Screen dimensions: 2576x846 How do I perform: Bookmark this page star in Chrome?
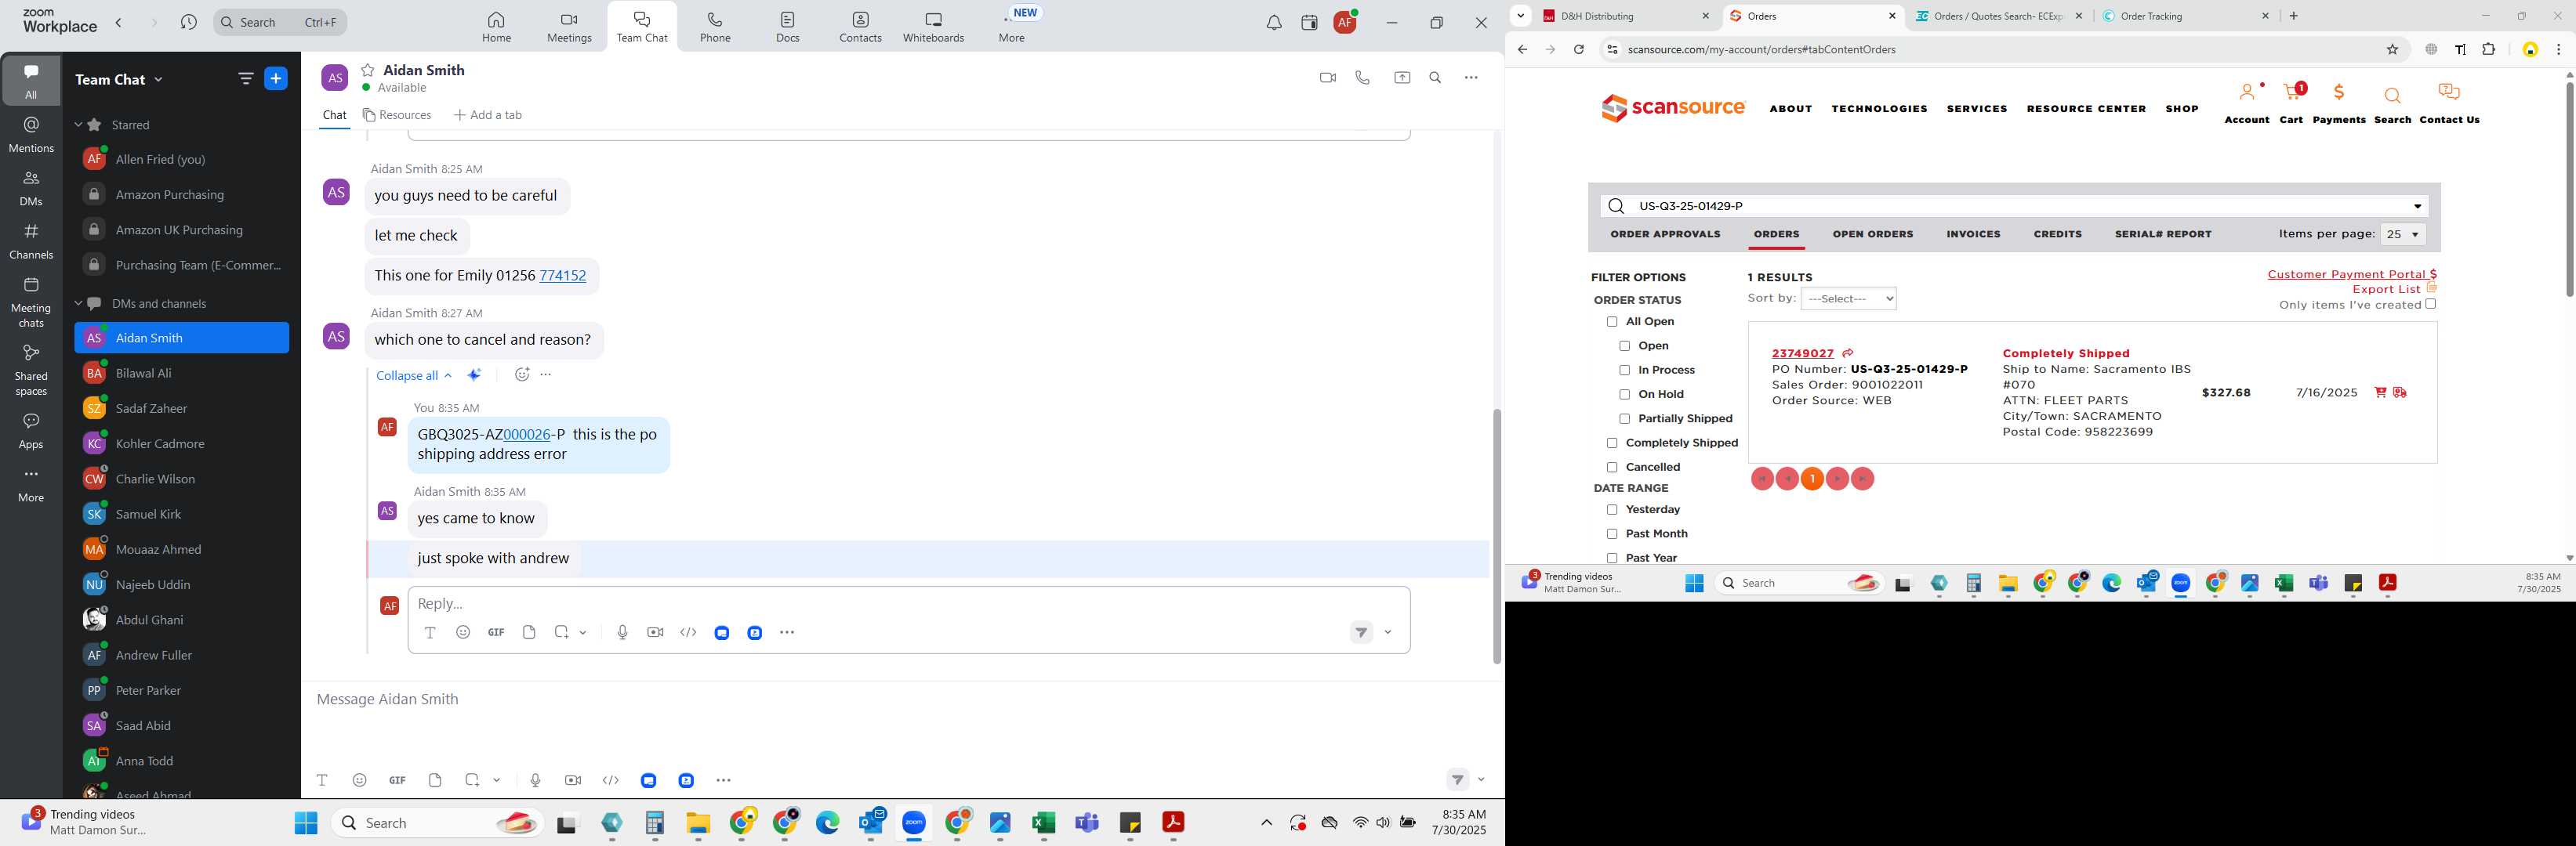click(2392, 50)
